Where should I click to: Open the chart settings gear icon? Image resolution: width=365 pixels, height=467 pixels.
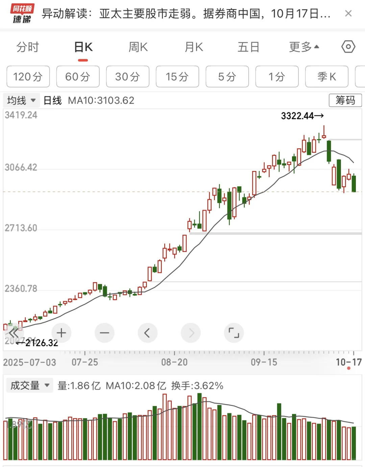click(347, 47)
